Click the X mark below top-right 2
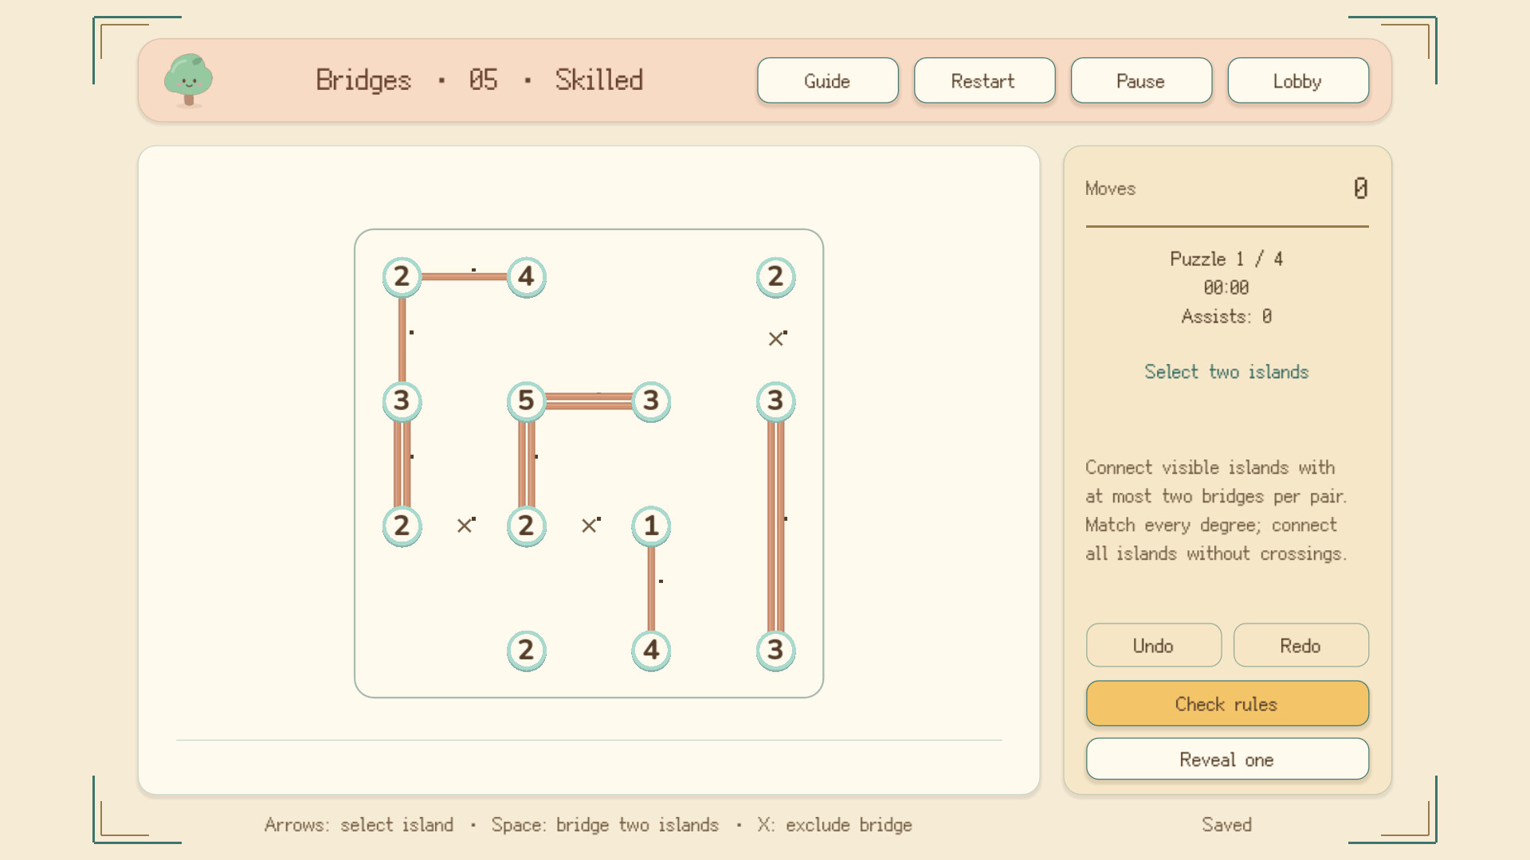The height and width of the screenshot is (860, 1530). [777, 338]
